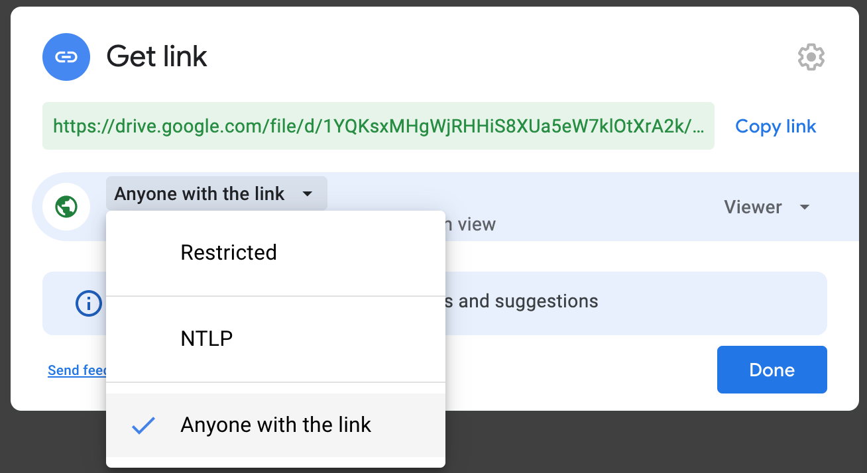Click the green globe icon

click(x=66, y=207)
